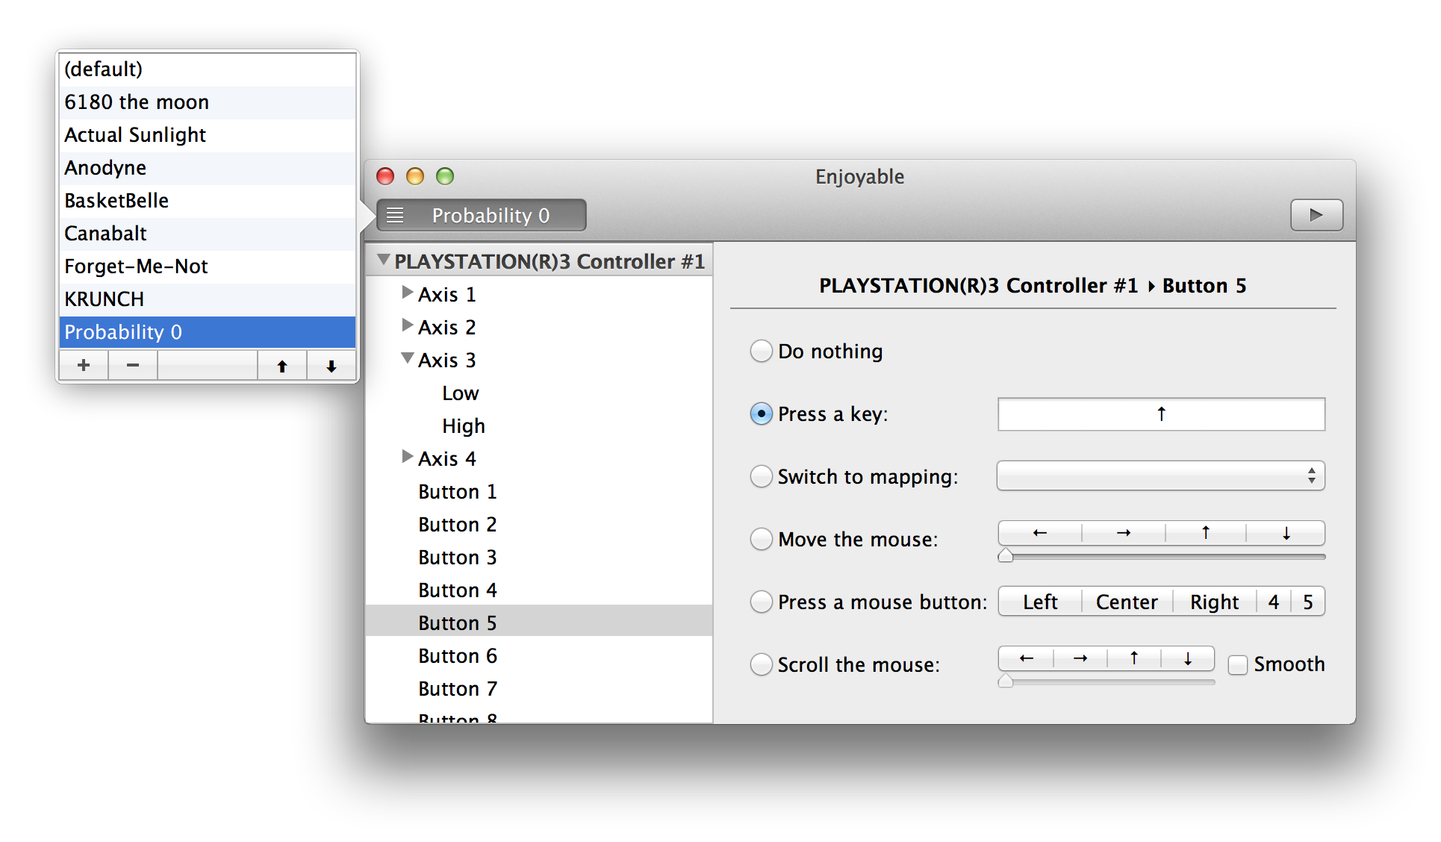The width and height of the screenshot is (1441, 842).
Task: Drag the mouse movement speed slider
Action: pyautogui.click(x=1007, y=555)
